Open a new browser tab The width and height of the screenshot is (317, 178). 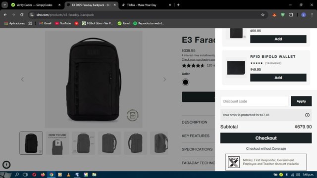pos(178,5)
